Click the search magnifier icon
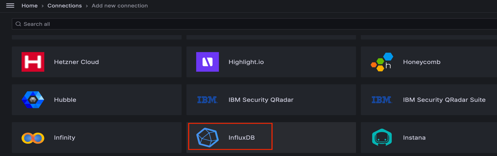Screen dimensions: 497x156 click(18, 24)
